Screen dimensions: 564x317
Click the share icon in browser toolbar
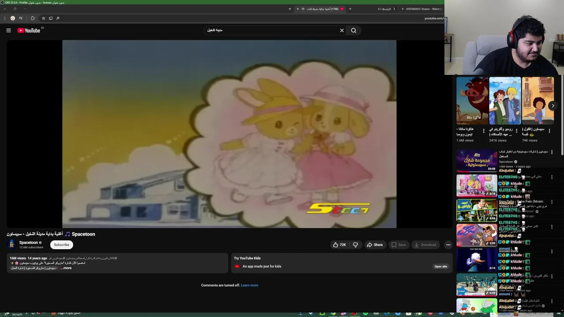[51, 18]
